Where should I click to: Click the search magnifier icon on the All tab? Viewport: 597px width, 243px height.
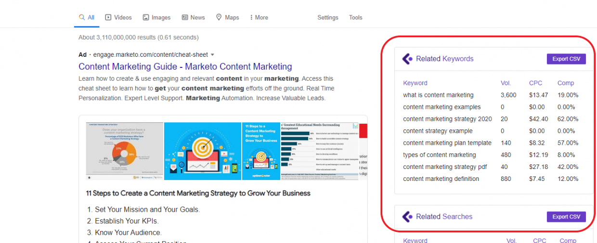(82, 17)
